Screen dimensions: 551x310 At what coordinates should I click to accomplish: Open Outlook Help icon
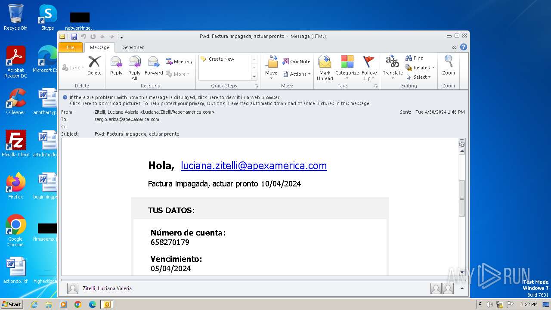tap(464, 47)
